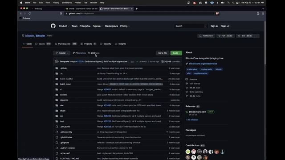Open the Team navigation link
285x160 pixels.
pyautogui.click(x=74, y=26)
